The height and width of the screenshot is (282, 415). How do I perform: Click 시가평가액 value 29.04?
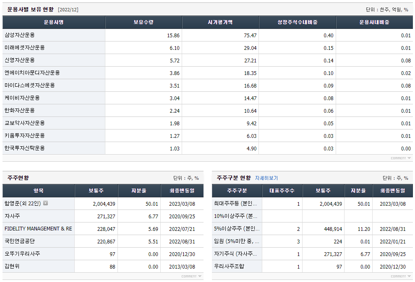pos(250,48)
